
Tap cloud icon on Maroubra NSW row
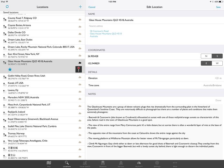pyautogui.click(x=80, y=99)
